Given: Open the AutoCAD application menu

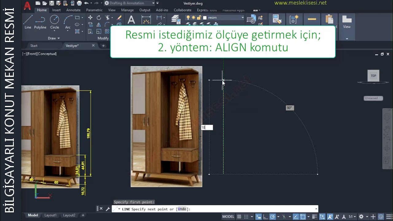Looking at the screenshot, I should coord(27,6).
